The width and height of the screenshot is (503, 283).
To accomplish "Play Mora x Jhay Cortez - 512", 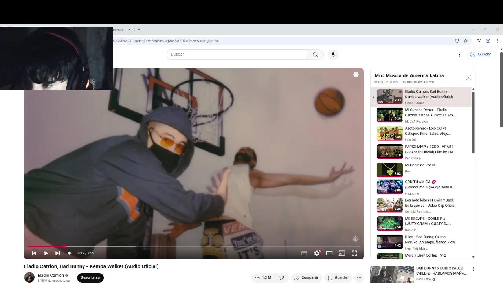I will tap(421, 255).
